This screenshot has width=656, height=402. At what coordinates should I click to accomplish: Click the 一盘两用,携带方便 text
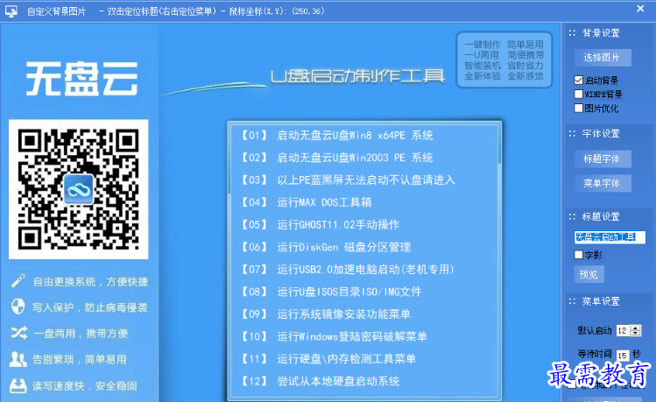pos(81,334)
